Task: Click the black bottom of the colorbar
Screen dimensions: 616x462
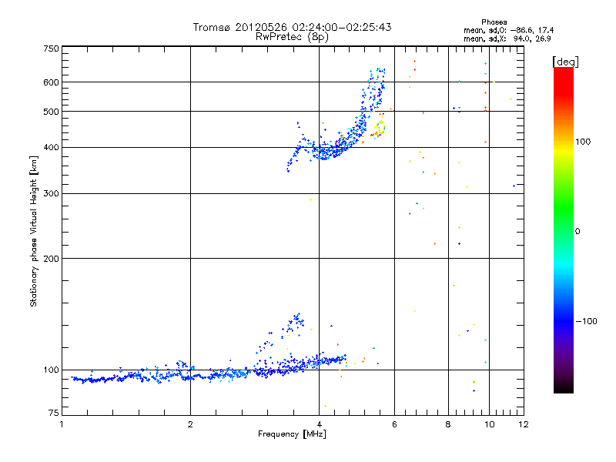Action: (564, 387)
